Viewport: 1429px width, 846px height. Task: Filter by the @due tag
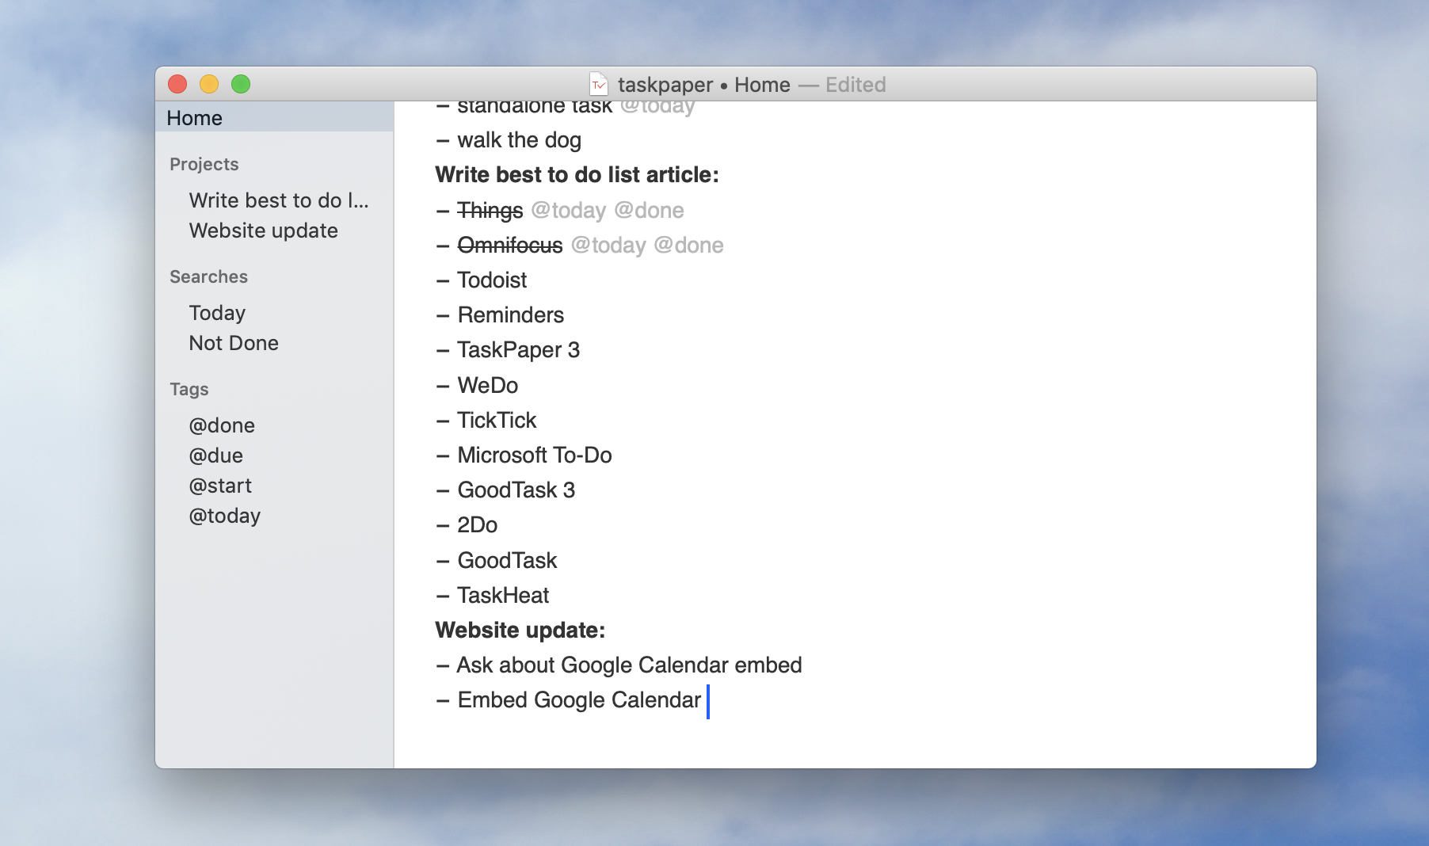point(215,455)
